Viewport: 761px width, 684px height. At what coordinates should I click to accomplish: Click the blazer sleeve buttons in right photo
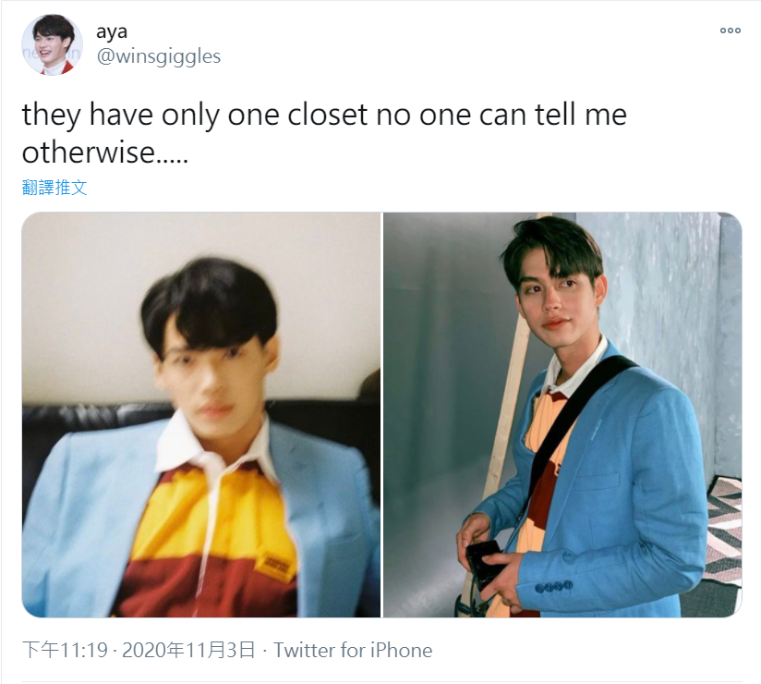point(553,587)
